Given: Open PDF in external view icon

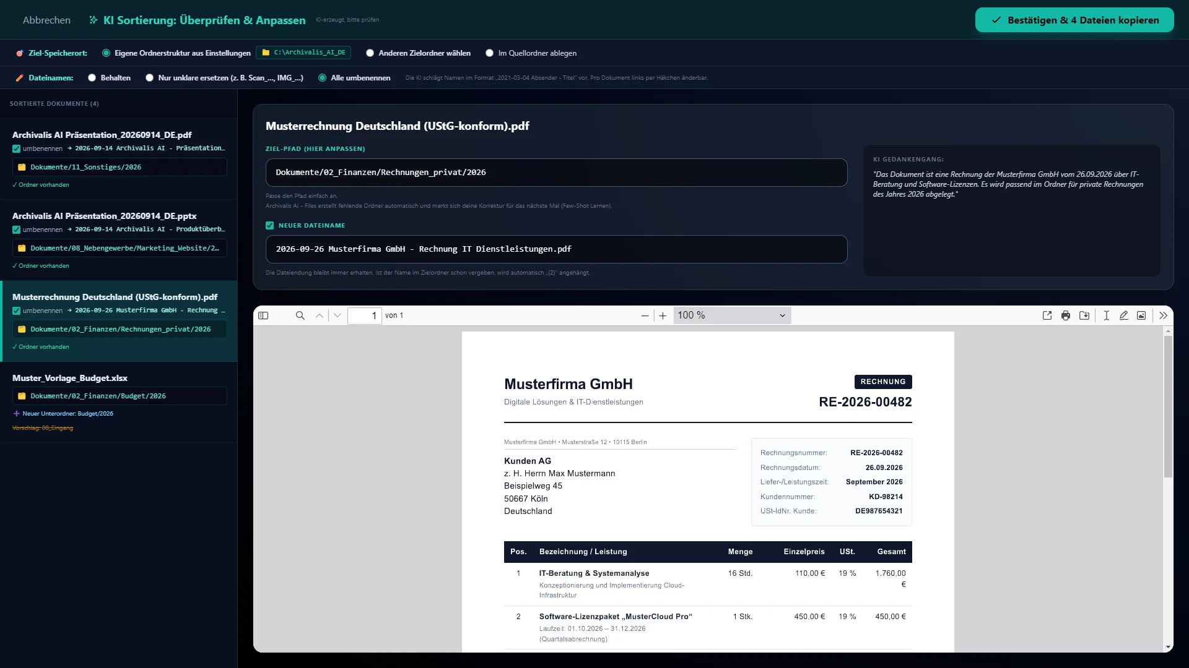Looking at the screenshot, I should (x=1047, y=315).
